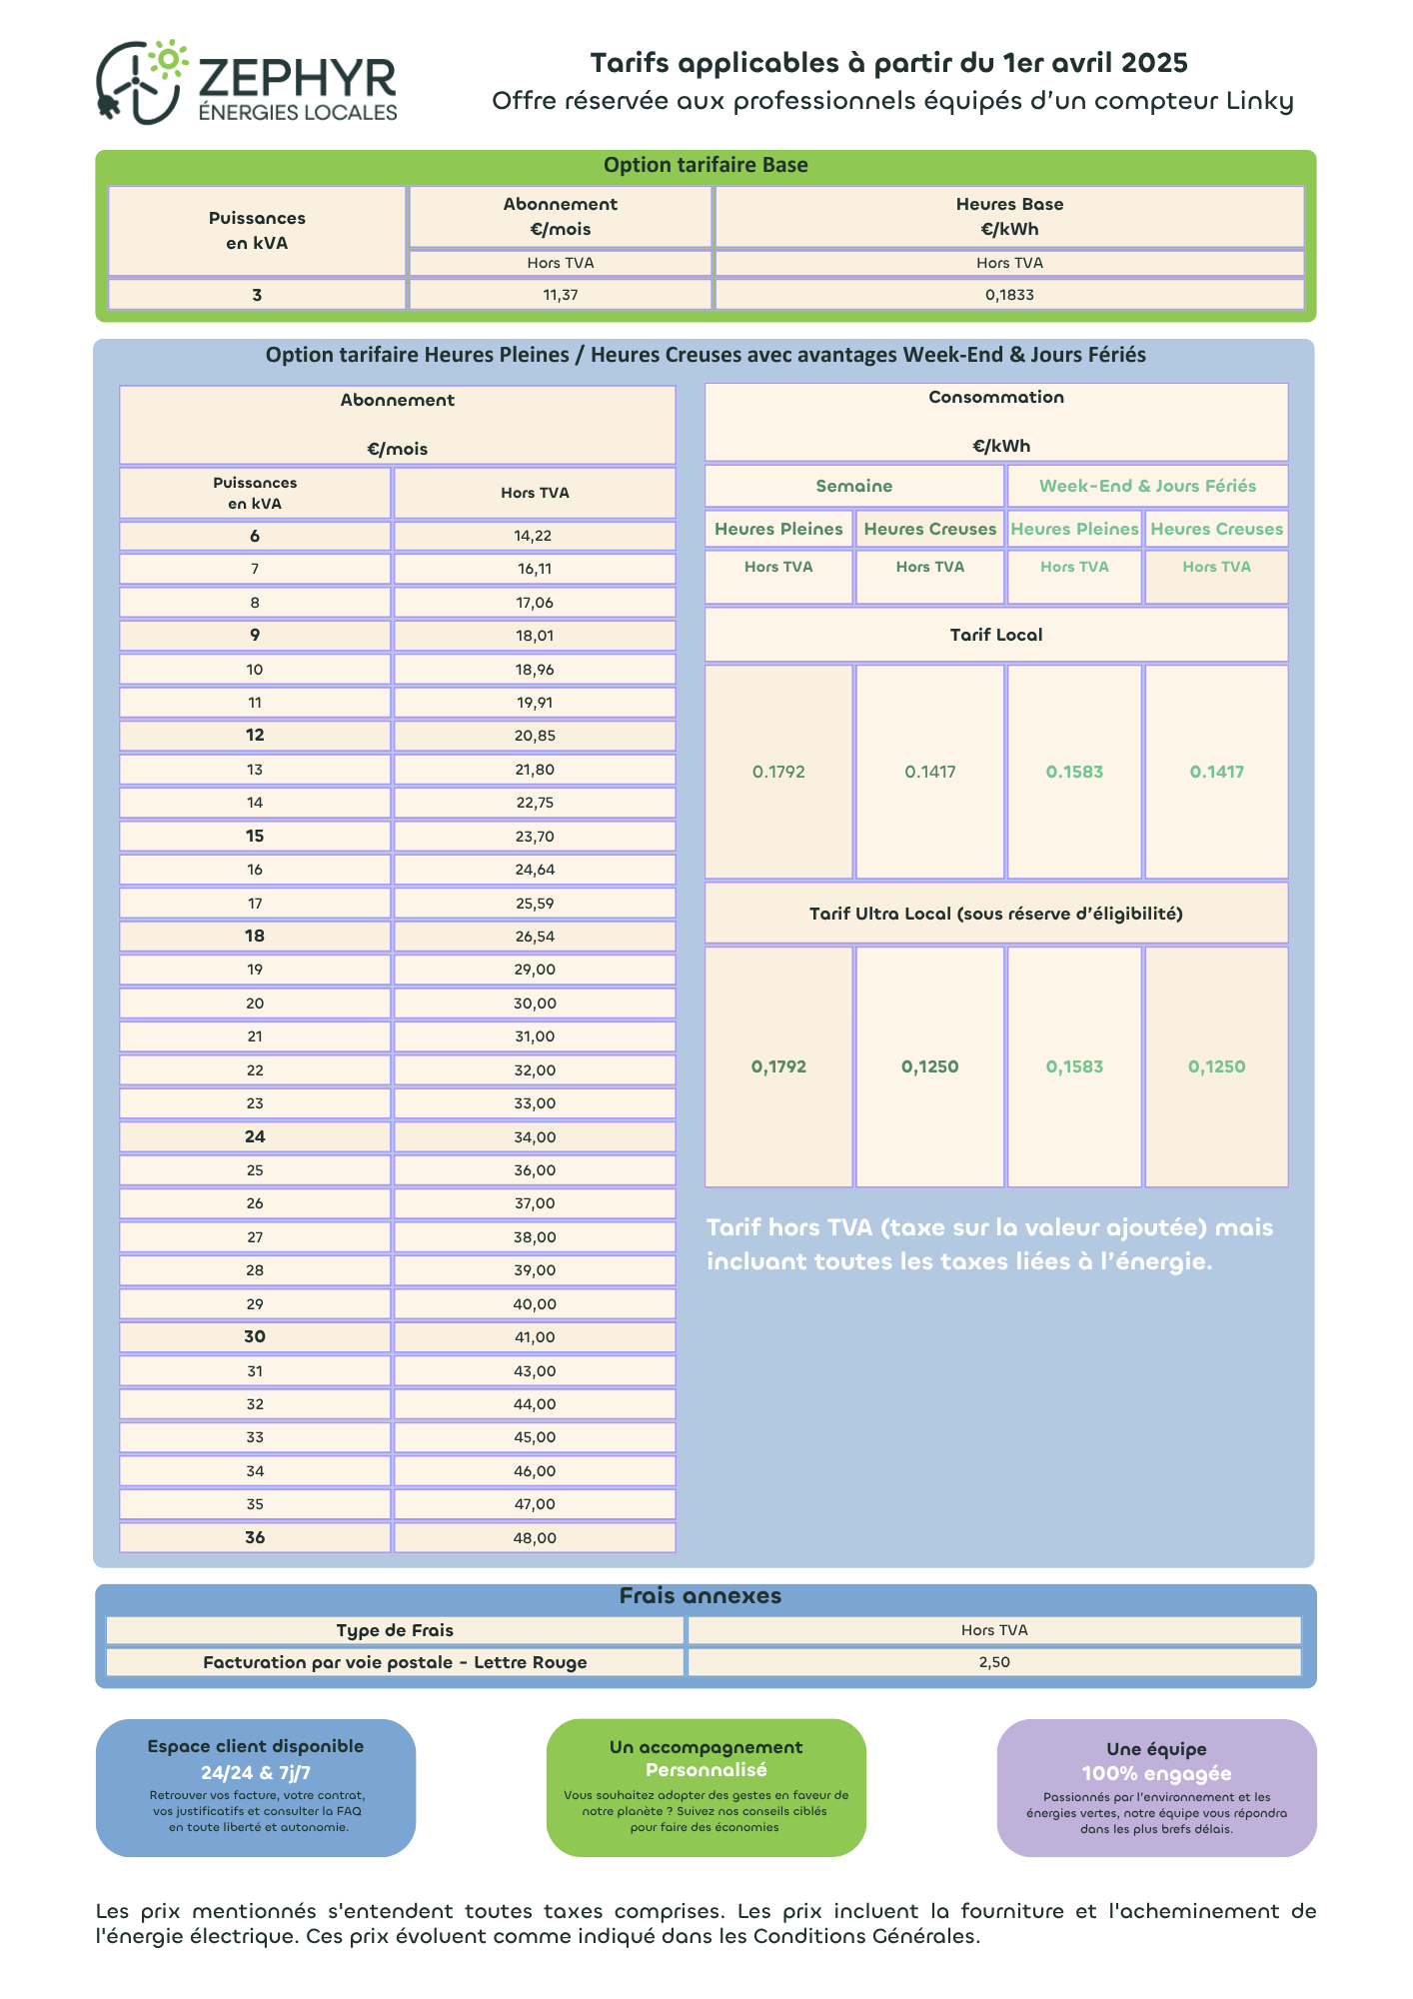The image size is (1413, 1999).
Task: Click the 'Heures Base €/kWh' column header
Action: [x=1009, y=217]
